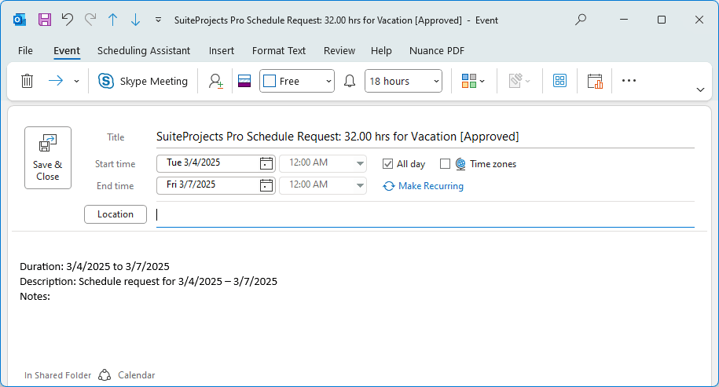
Task: Click in the Location text field
Action: (425, 214)
